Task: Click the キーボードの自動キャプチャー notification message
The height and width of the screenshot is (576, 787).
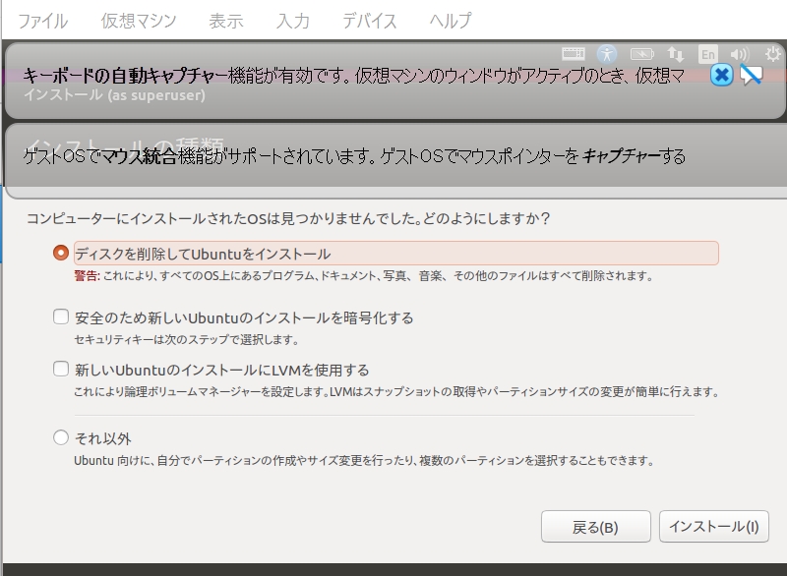Action: click(354, 76)
